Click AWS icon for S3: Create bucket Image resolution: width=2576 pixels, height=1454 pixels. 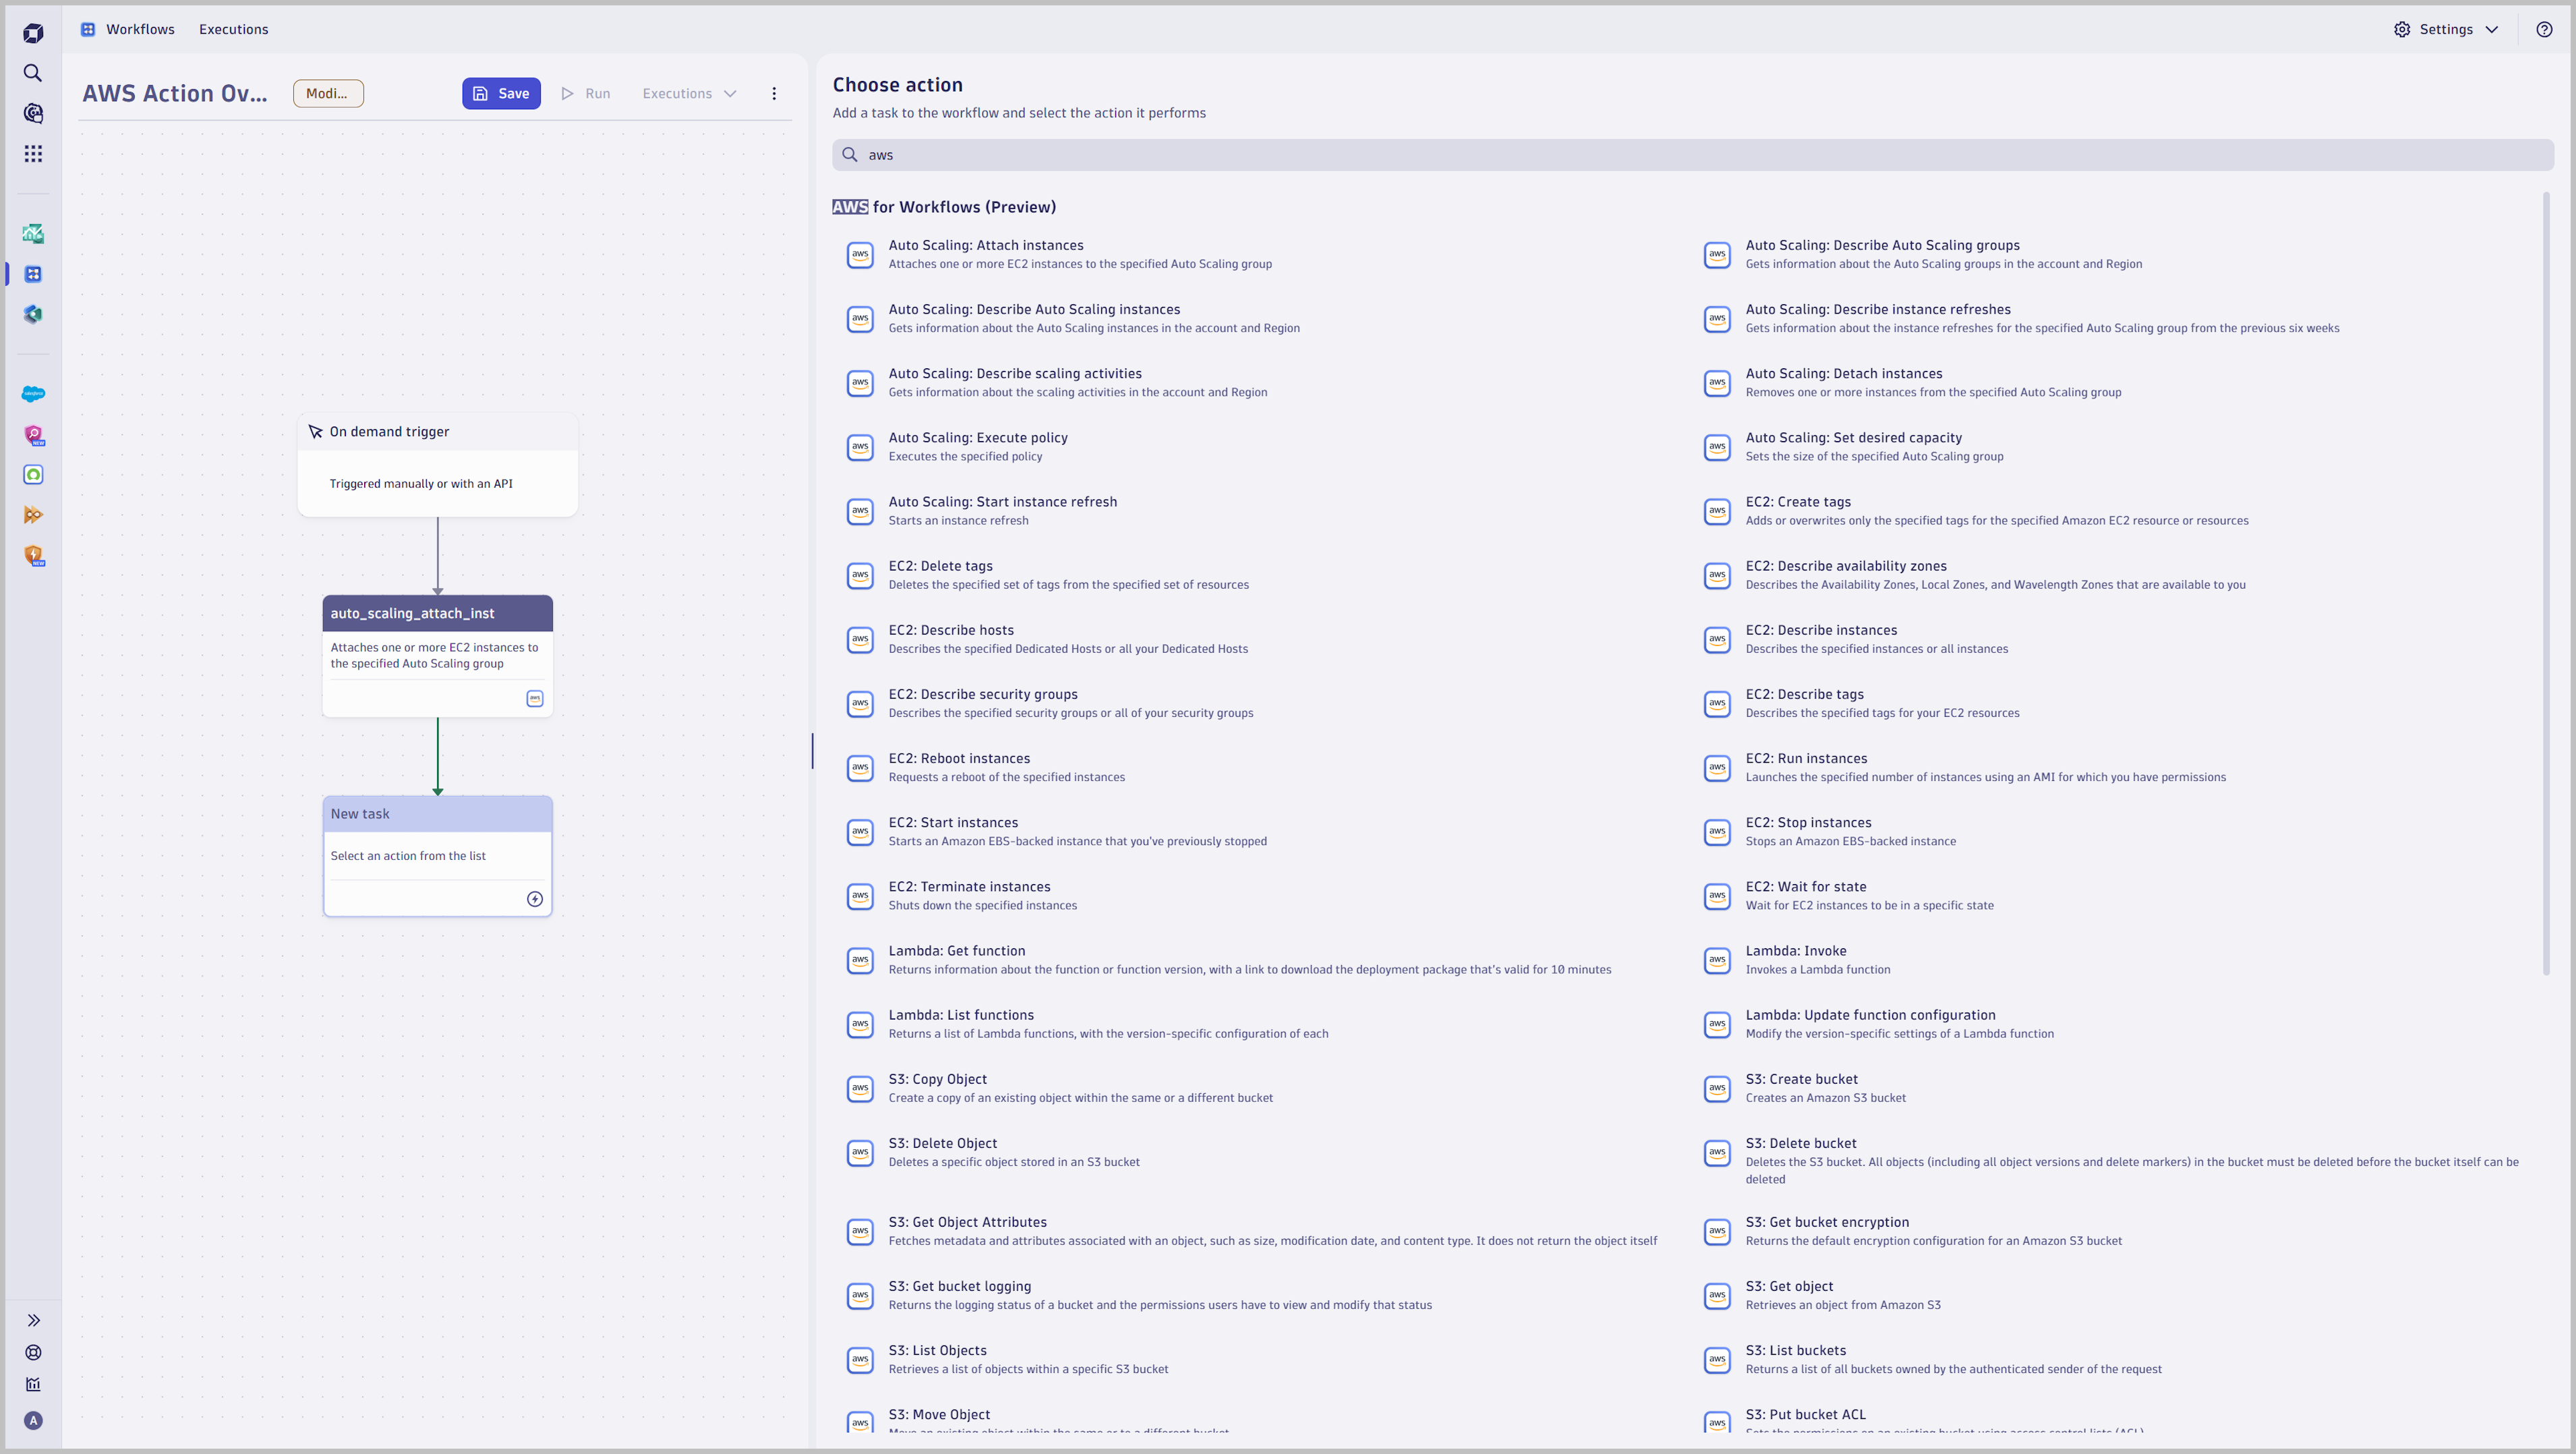pos(1717,1088)
